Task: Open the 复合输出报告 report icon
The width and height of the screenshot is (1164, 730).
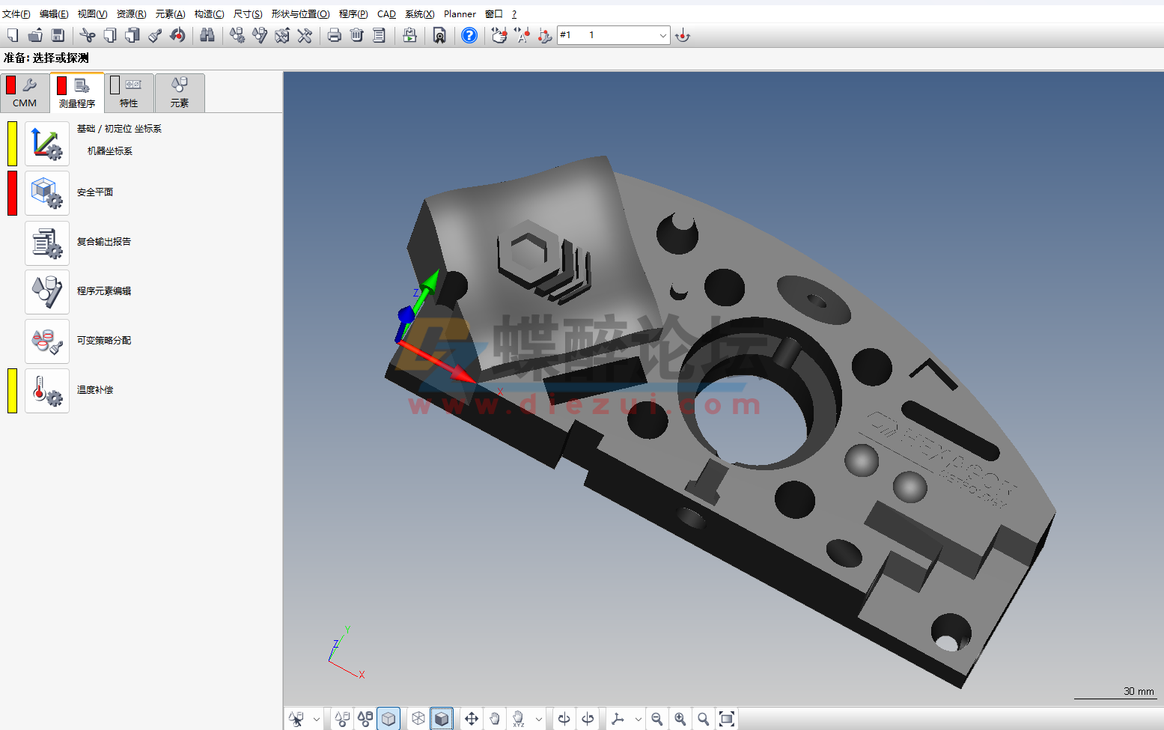Action: click(x=47, y=243)
